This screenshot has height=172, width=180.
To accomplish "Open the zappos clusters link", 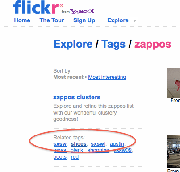I will (x=77, y=97).
